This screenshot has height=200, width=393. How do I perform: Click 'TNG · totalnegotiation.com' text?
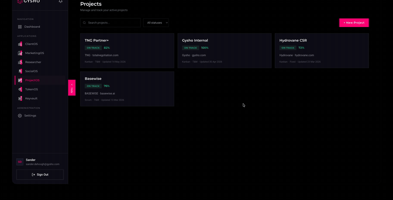[x=101, y=55]
